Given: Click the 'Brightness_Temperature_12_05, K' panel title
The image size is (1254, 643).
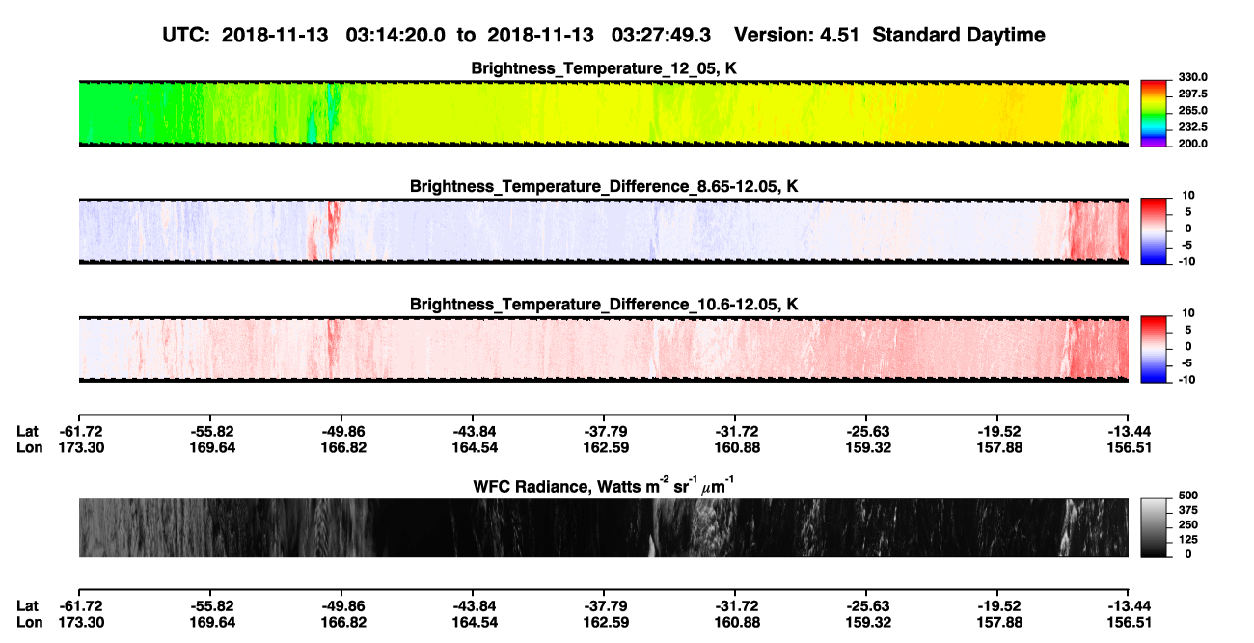Looking at the screenshot, I should [604, 68].
